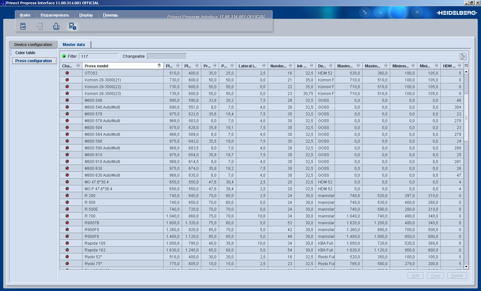The height and width of the screenshot is (291, 481).
Task: Click the table scrollbar up arrow
Action: (466, 72)
